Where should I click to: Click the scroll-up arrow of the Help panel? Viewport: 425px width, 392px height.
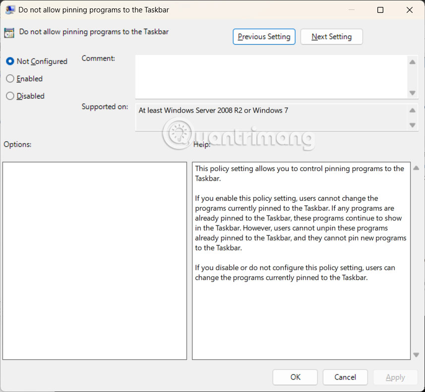(x=416, y=168)
